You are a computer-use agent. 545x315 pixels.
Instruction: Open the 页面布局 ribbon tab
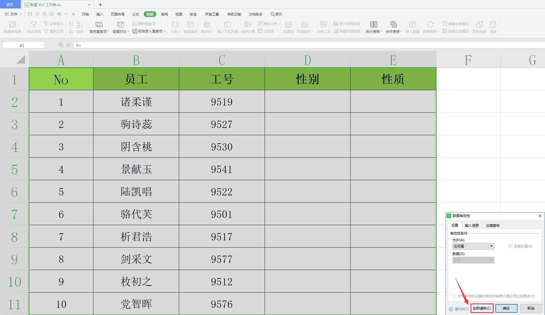(x=117, y=14)
